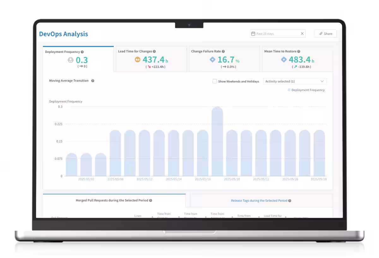This screenshot has width=379, height=258.
Task: Click the tallest bar in Deployment Frequency chart
Action: point(217,141)
